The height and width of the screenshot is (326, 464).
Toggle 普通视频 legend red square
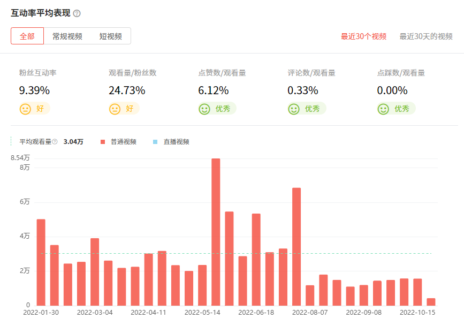coord(103,142)
